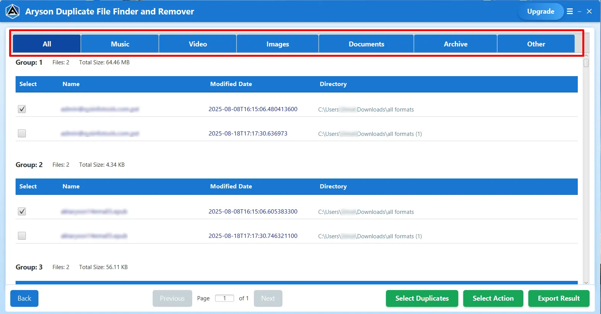Screen dimensions: 601x314
Task: Check the second file in Group 2
Action: click(x=22, y=236)
